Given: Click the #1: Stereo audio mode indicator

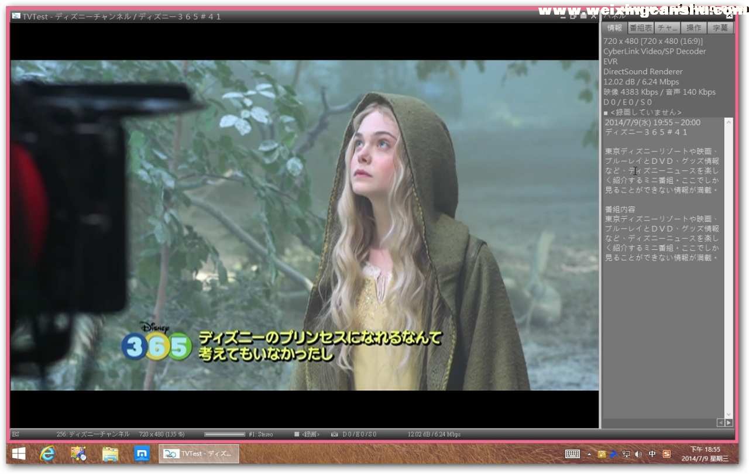Looking at the screenshot, I should (261, 434).
